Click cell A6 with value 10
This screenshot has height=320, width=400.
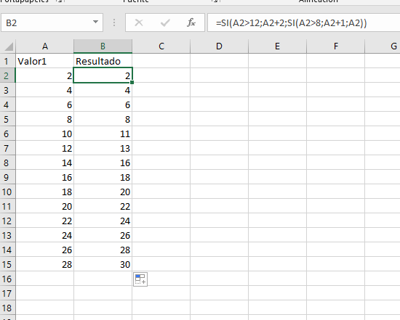tap(45, 134)
